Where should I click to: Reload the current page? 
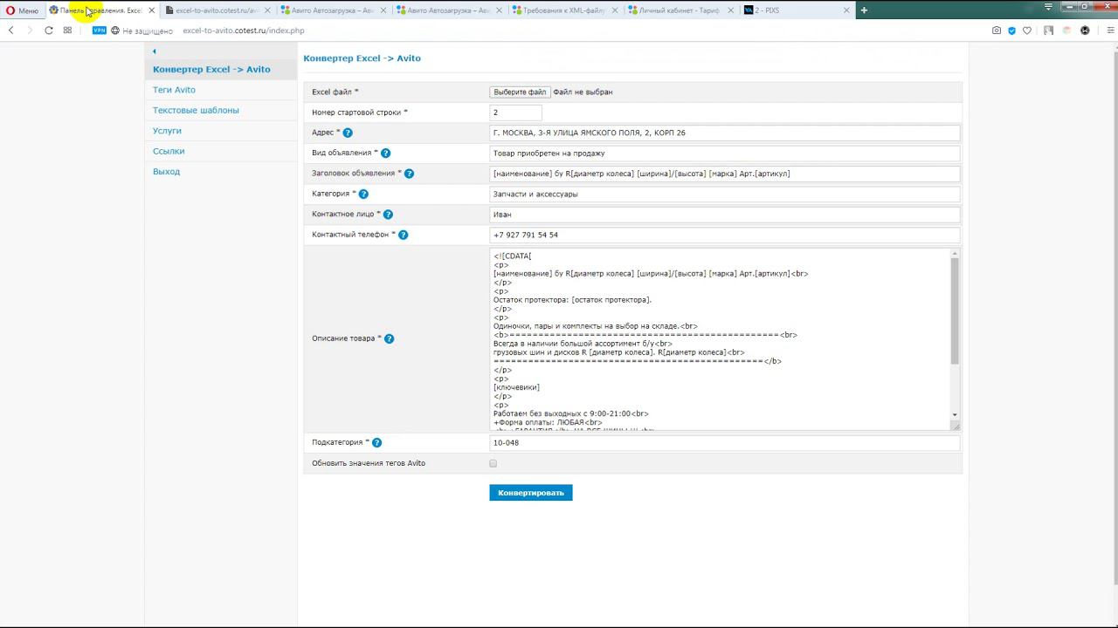click(49, 31)
